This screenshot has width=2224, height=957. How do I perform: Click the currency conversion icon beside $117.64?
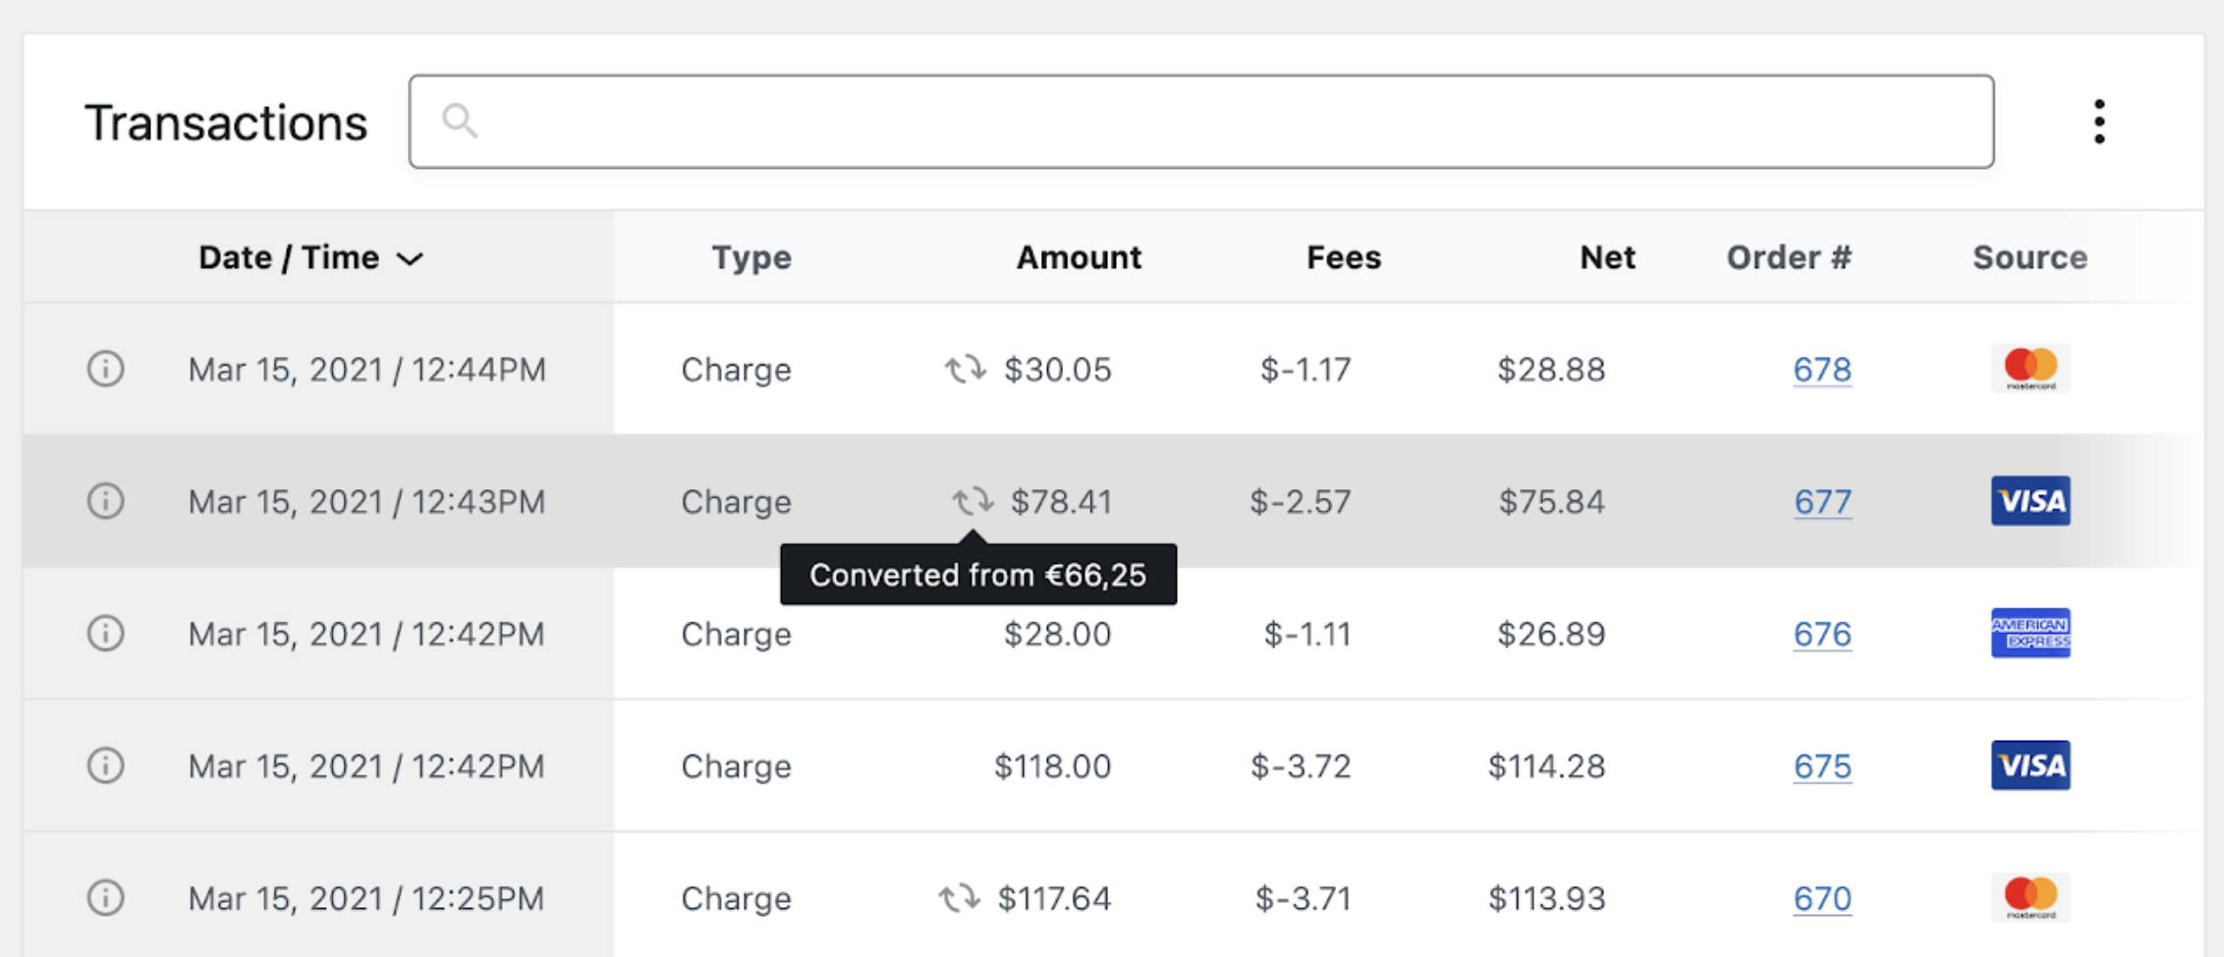(959, 898)
